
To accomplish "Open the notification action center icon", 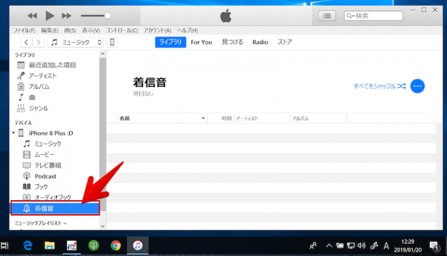I will coord(434,246).
